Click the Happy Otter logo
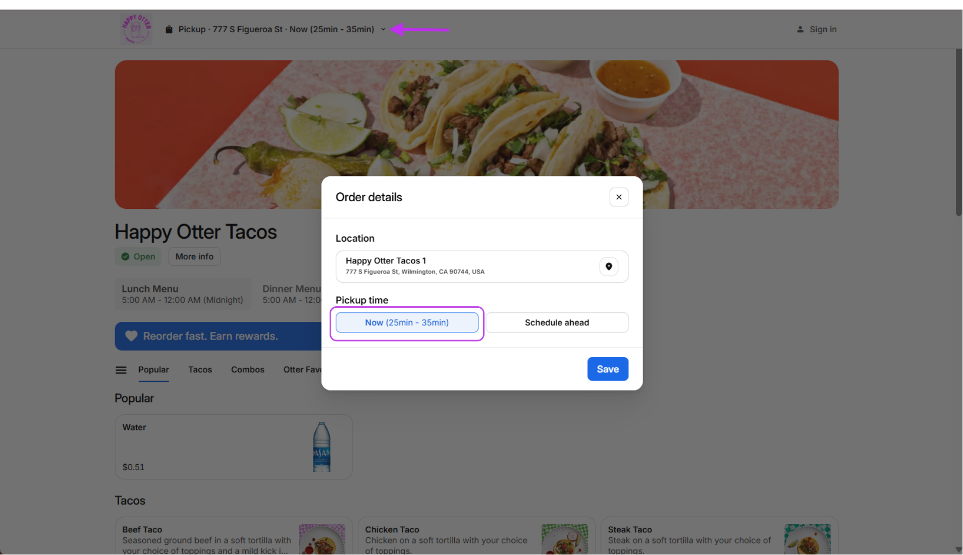The image size is (963, 555). coord(136,29)
